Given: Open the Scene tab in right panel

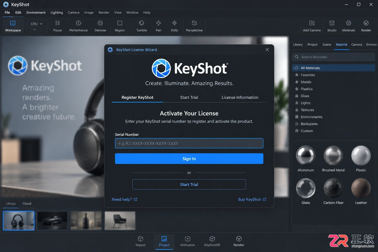Looking at the screenshot, I should pyautogui.click(x=327, y=45).
